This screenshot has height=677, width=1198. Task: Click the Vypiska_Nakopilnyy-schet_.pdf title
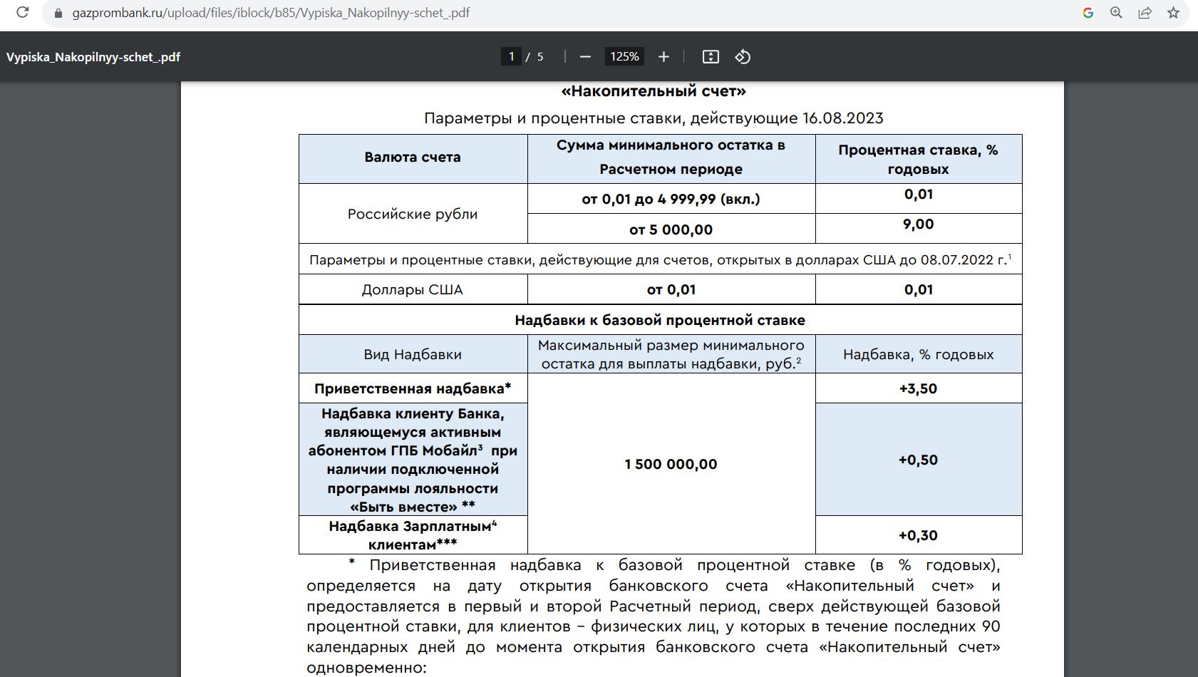(93, 57)
